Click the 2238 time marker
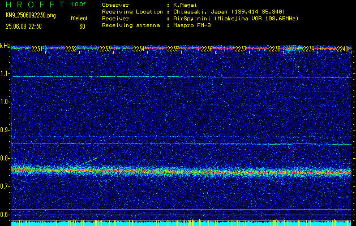The width and height of the screenshot is (356, 226). point(274,49)
